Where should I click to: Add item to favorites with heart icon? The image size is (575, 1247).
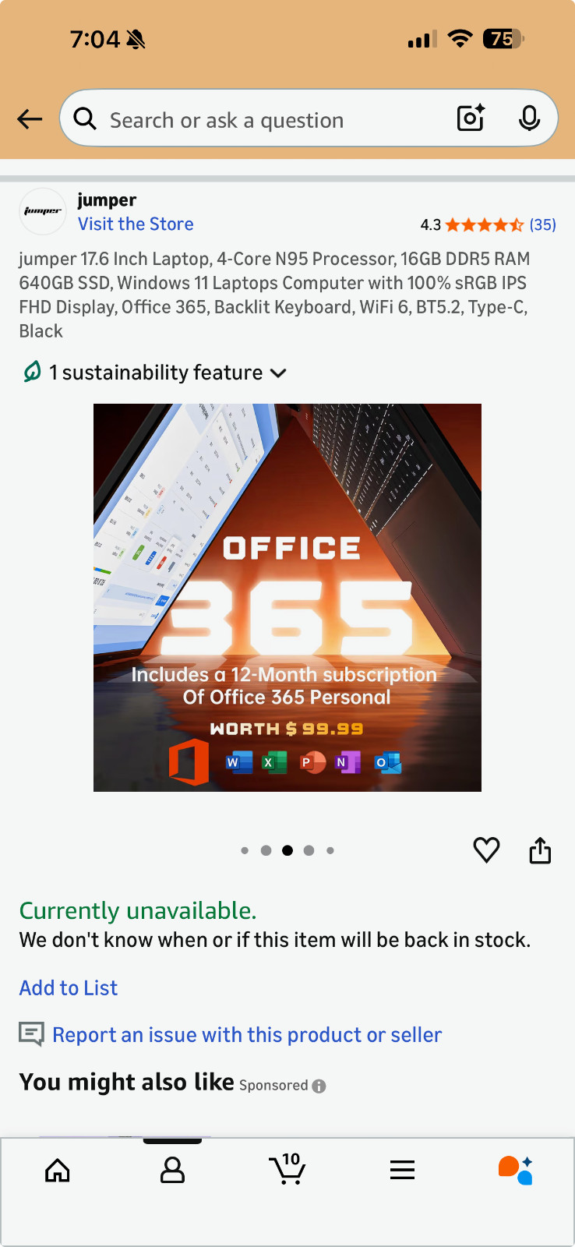point(487,850)
